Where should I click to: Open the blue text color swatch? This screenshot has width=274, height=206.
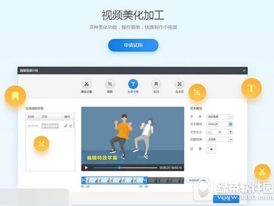231,124
